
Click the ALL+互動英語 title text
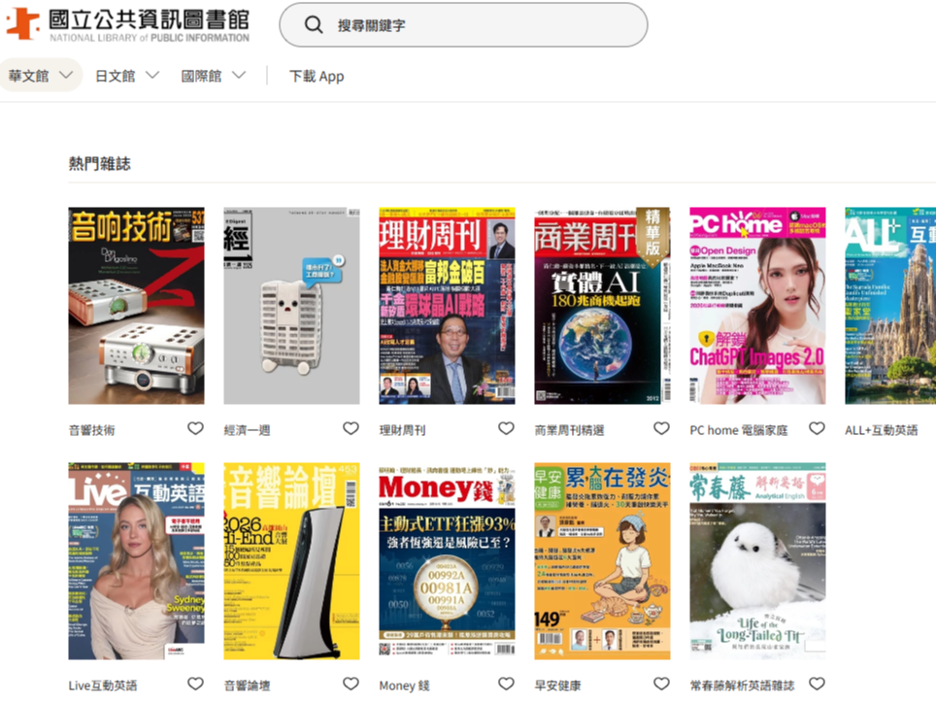click(x=881, y=430)
